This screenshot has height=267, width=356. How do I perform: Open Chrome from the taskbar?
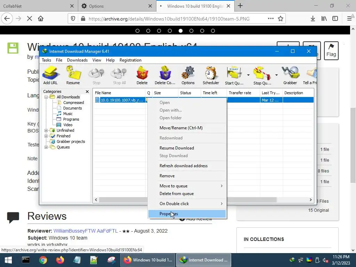click(43, 260)
